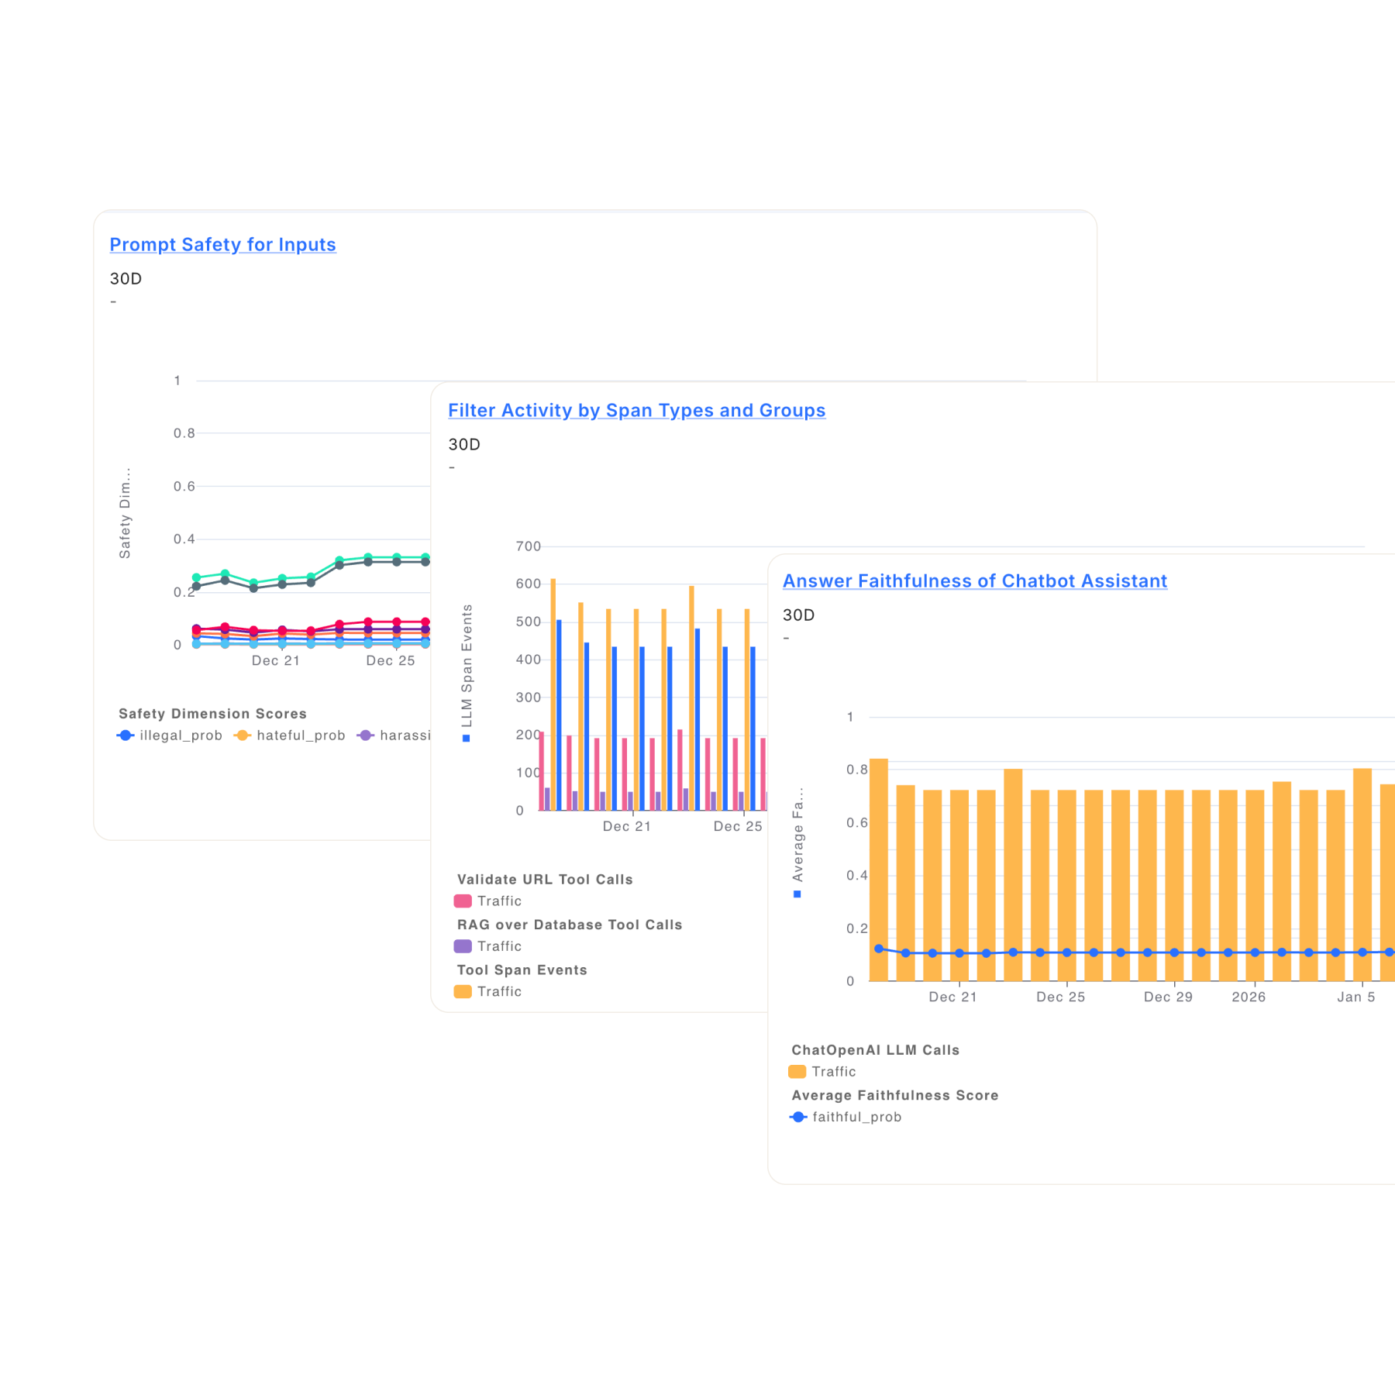Click pink Traffic swatch under Validate URL
This screenshot has height=1395, width=1395.
(x=463, y=901)
